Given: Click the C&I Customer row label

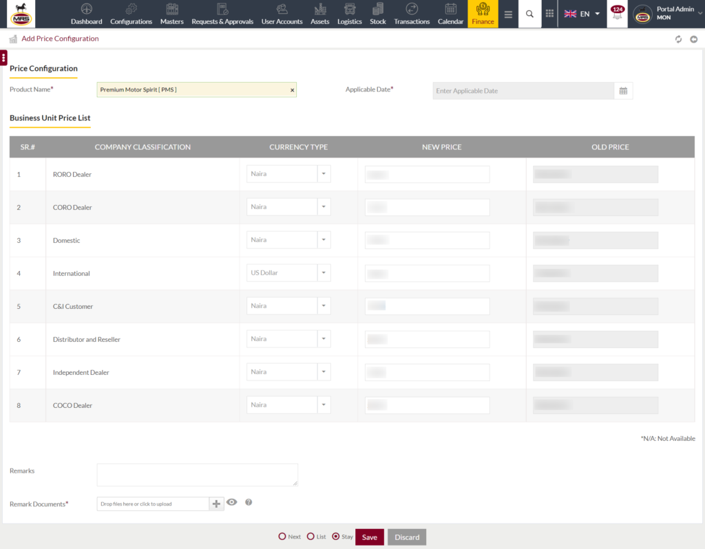Looking at the screenshot, I should tap(73, 306).
